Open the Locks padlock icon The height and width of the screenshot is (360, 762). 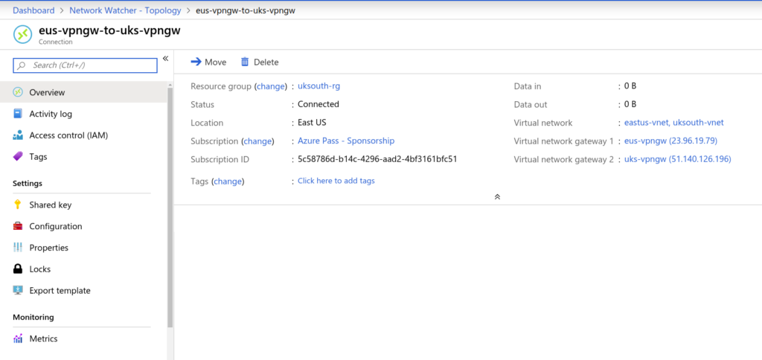(18, 269)
